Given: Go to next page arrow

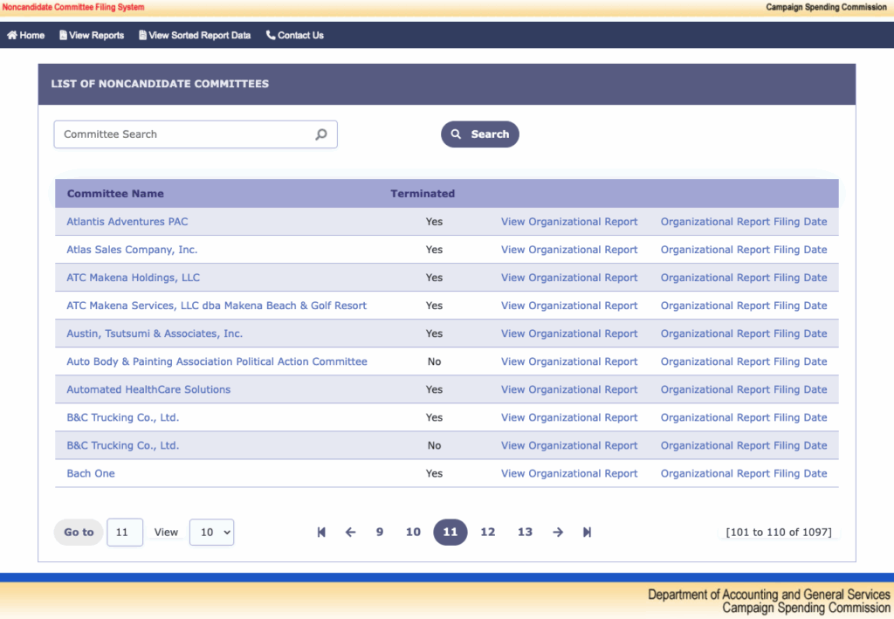Looking at the screenshot, I should coord(558,533).
